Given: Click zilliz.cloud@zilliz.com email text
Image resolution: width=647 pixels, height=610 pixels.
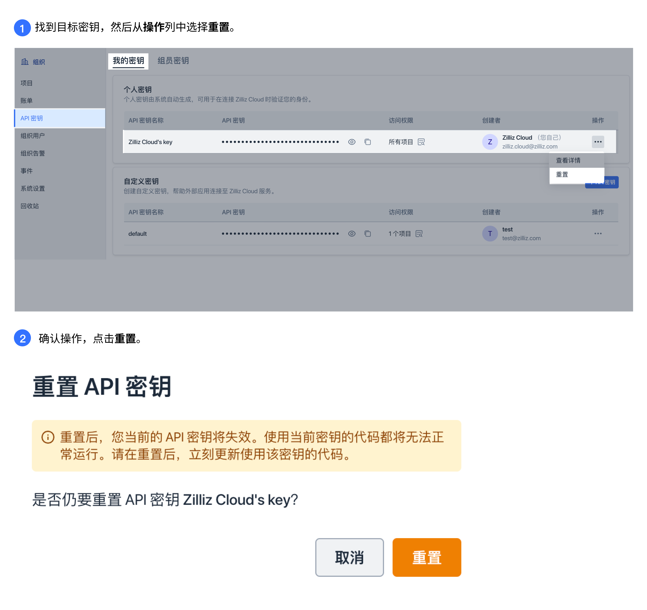Looking at the screenshot, I should tap(530, 146).
